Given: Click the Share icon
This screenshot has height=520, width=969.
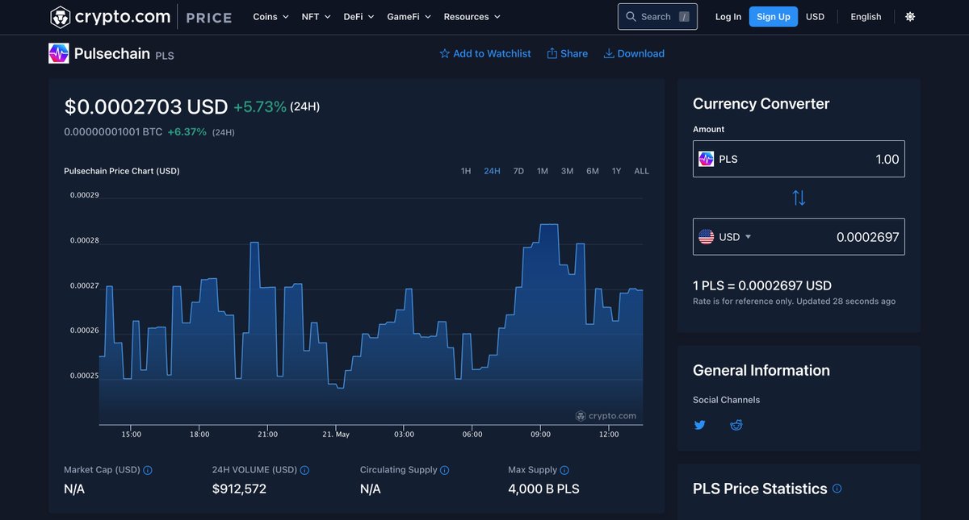Looking at the screenshot, I should (x=552, y=53).
